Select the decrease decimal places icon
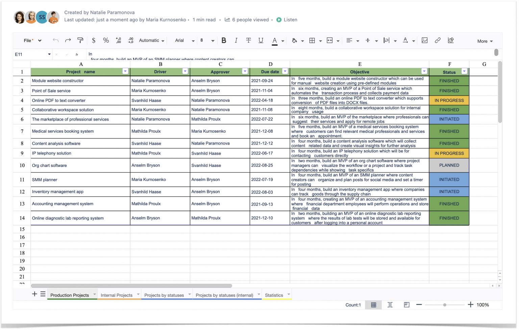Screen dimensions: 519x330 pyautogui.click(x=118, y=40)
